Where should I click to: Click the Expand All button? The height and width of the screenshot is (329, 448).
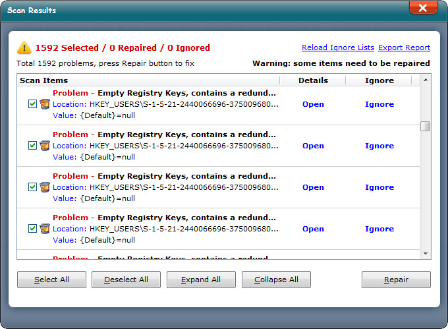(x=201, y=280)
